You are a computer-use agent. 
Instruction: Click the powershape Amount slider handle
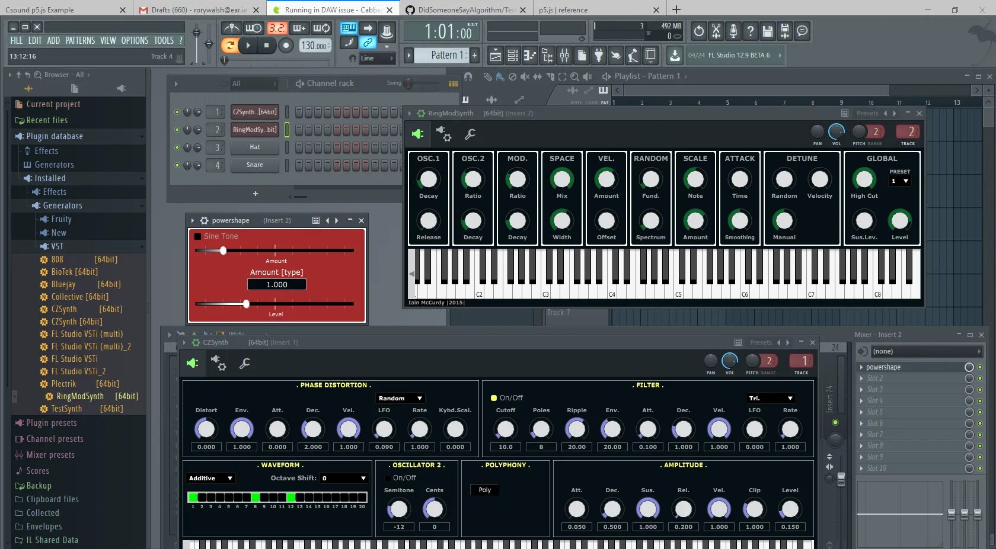click(x=223, y=251)
